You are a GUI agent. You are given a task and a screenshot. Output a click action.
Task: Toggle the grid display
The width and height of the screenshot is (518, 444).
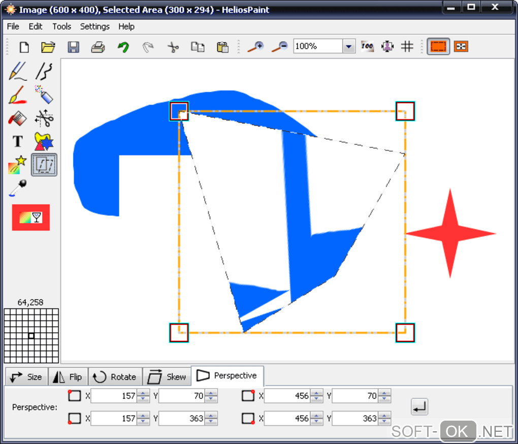407,47
